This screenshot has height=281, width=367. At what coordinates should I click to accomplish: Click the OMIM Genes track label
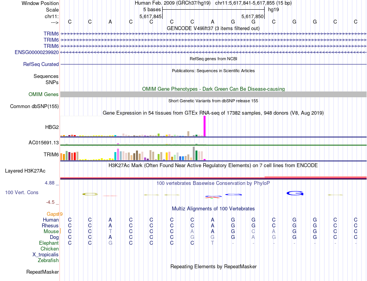pos(44,95)
